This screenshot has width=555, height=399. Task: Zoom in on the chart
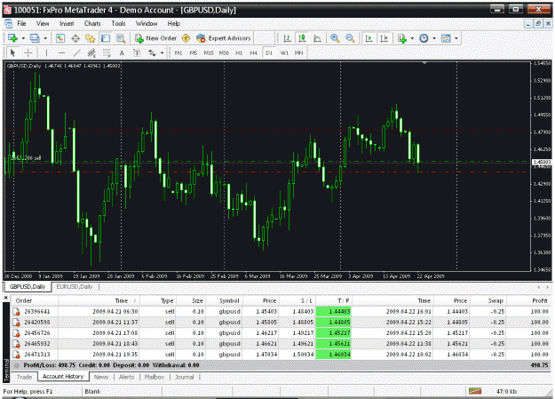pyautogui.click(x=335, y=38)
